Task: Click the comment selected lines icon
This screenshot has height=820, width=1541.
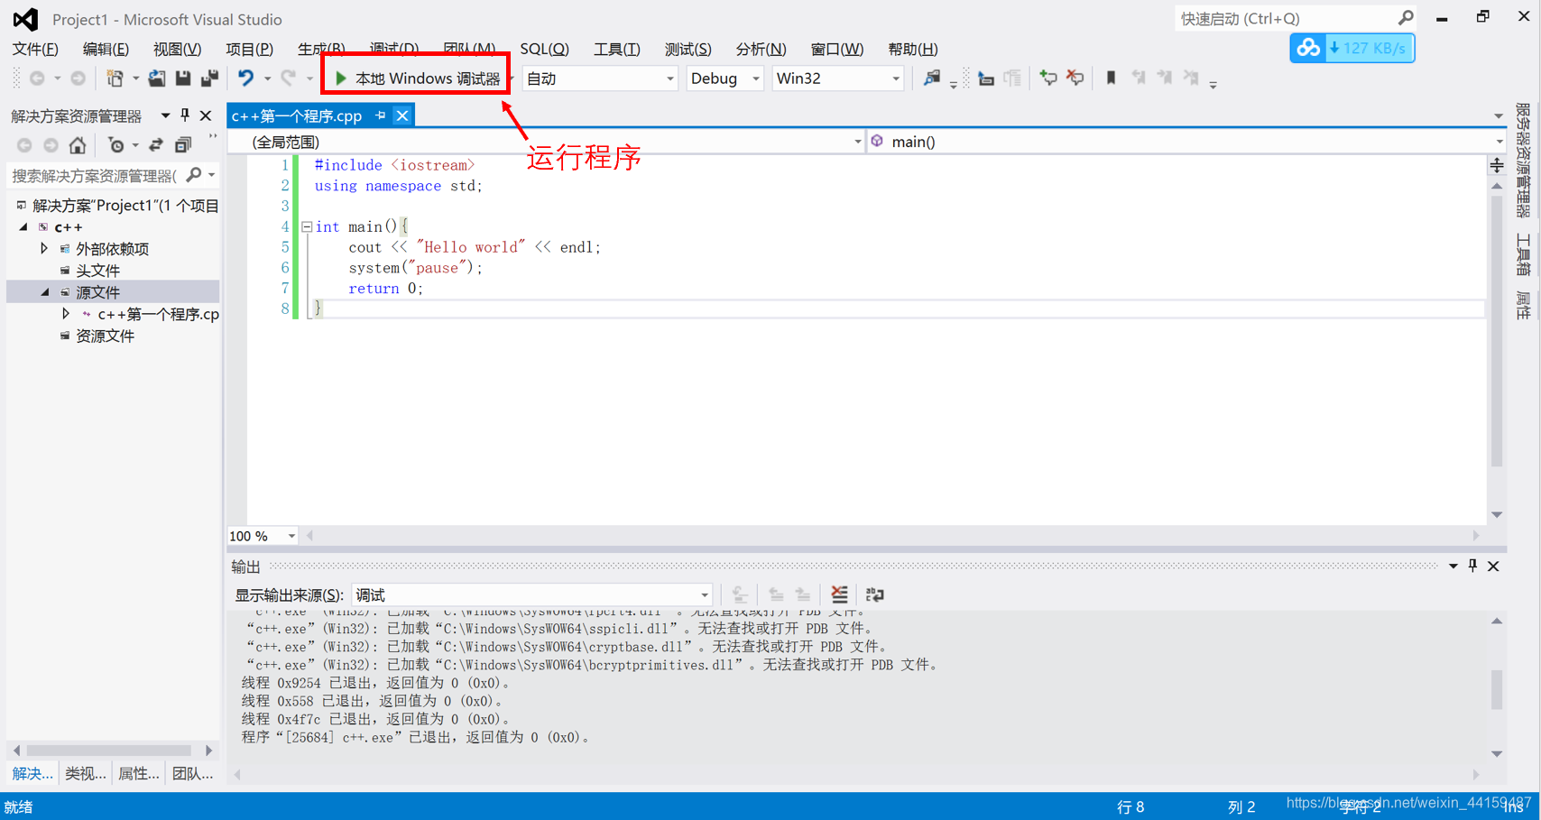Action: (1048, 78)
